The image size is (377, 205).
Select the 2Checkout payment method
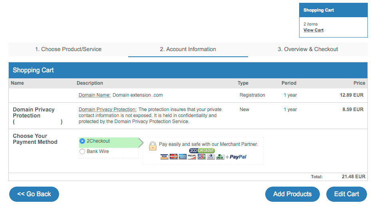click(83, 141)
